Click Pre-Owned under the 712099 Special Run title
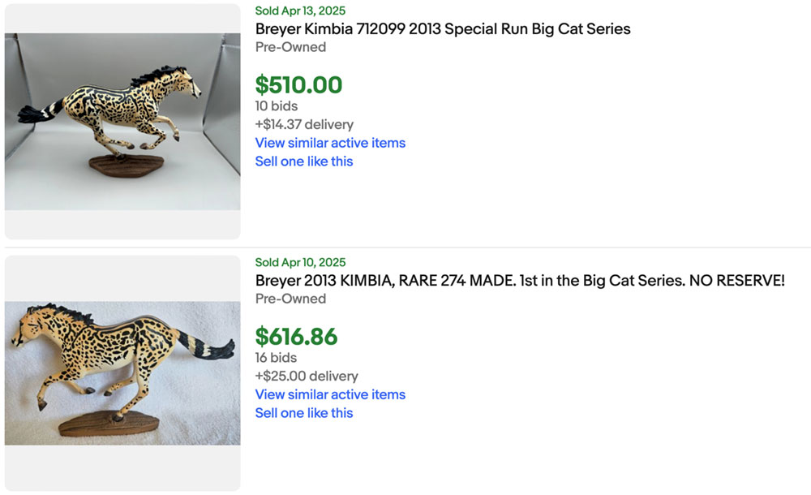 point(290,47)
